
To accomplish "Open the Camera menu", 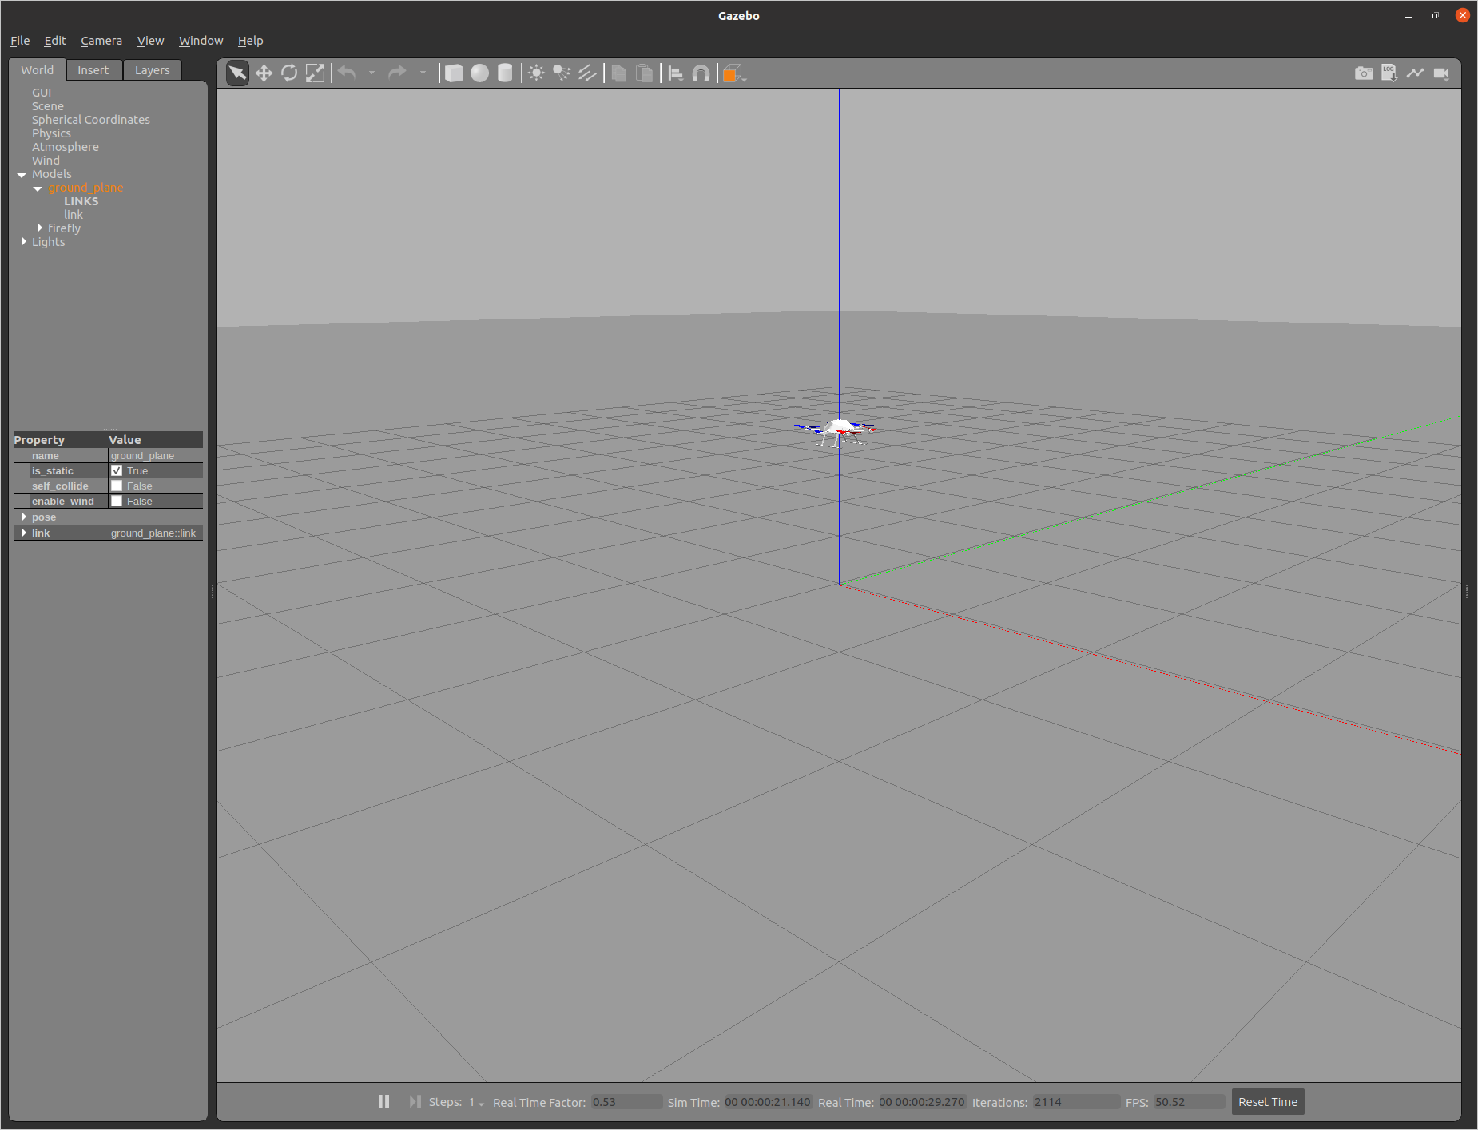I will click(x=101, y=40).
